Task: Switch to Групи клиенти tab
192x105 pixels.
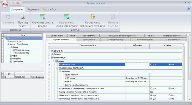Action: click(88, 40)
